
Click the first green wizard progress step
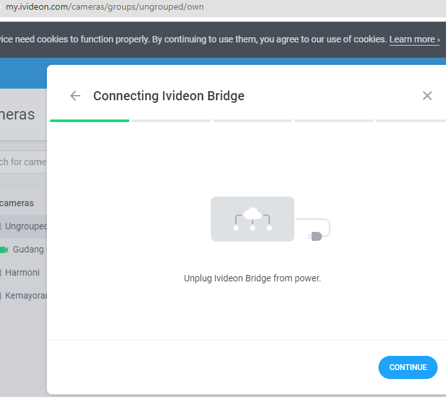pos(89,121)
